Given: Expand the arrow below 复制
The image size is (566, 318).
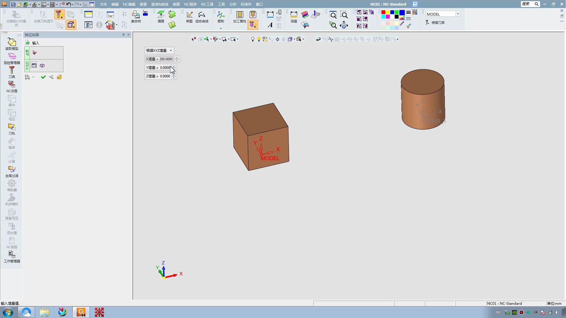Looking at the screenshot, I should 221,29.
